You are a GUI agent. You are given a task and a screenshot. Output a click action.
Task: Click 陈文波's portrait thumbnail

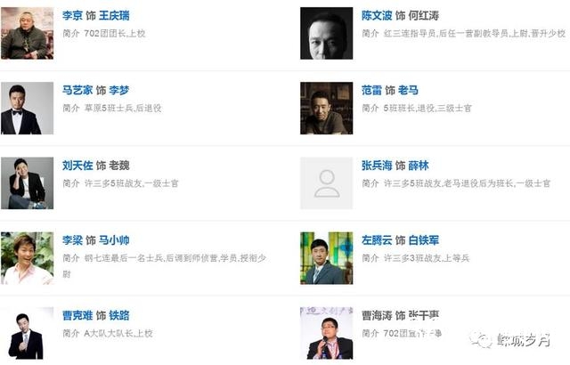pyautogui.click(x=326, y=33)
